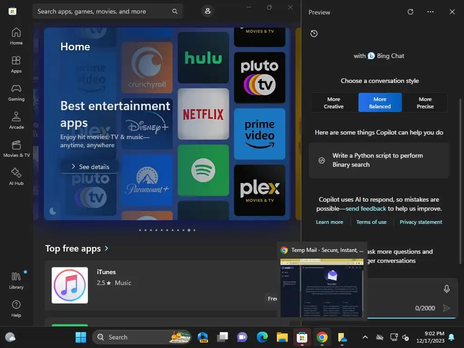Open clock showing 9:02 PM
The width and height of the screenshot is (464, 348).
(x=430, y=337)
